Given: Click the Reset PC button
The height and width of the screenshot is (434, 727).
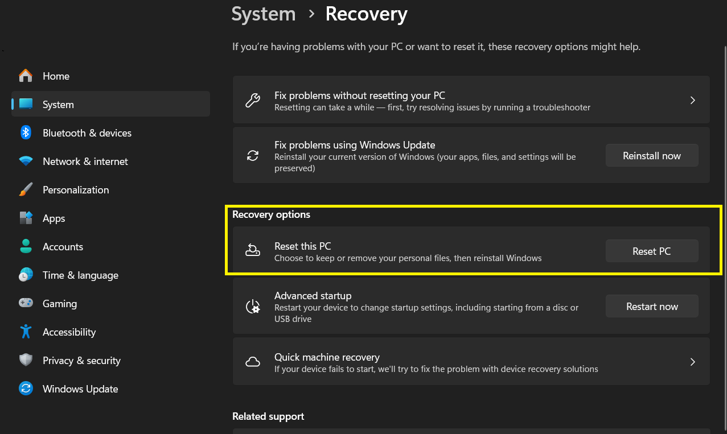Looking at the screenshot, I should point(652,251).
